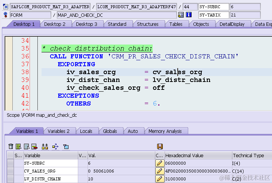Open the Standard tab
The image size is (272, 183).
point(117,24)
